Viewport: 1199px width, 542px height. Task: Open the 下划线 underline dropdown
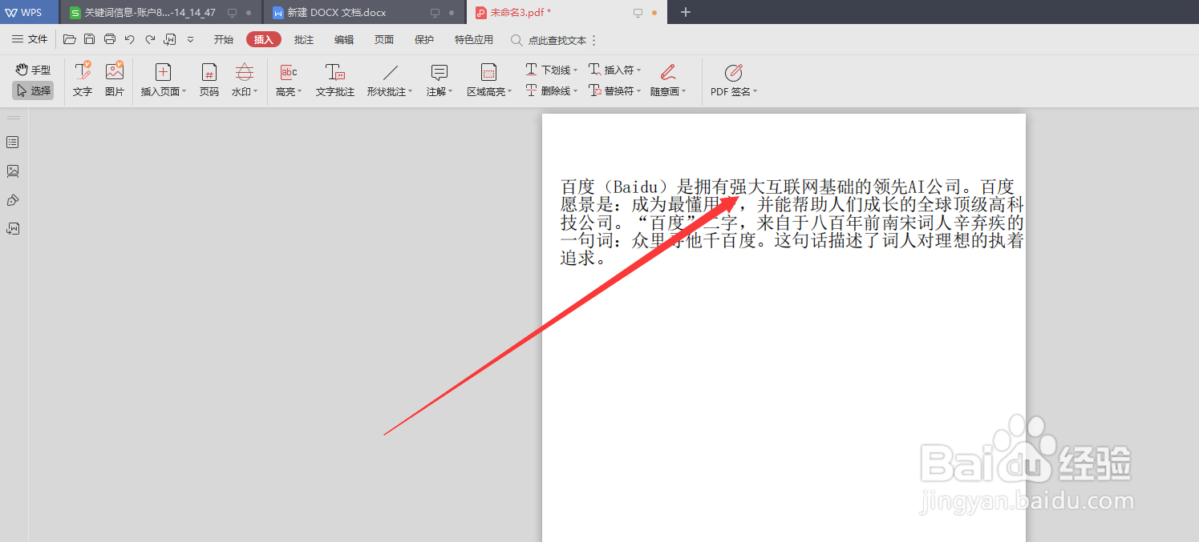(x=552, y=70)
